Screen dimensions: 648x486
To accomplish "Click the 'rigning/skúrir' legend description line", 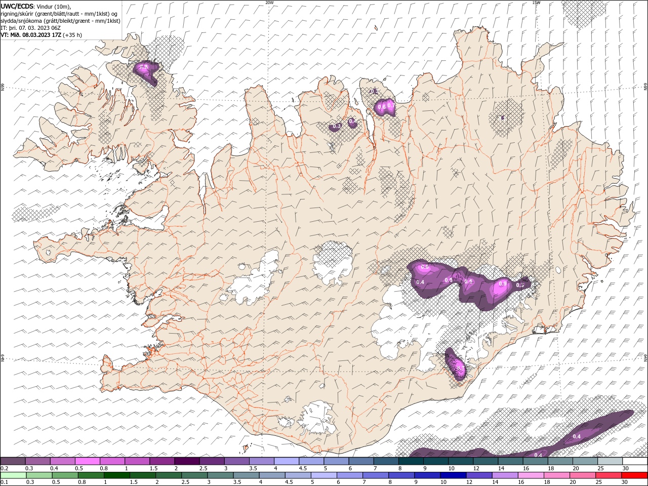I will (59, 14).
